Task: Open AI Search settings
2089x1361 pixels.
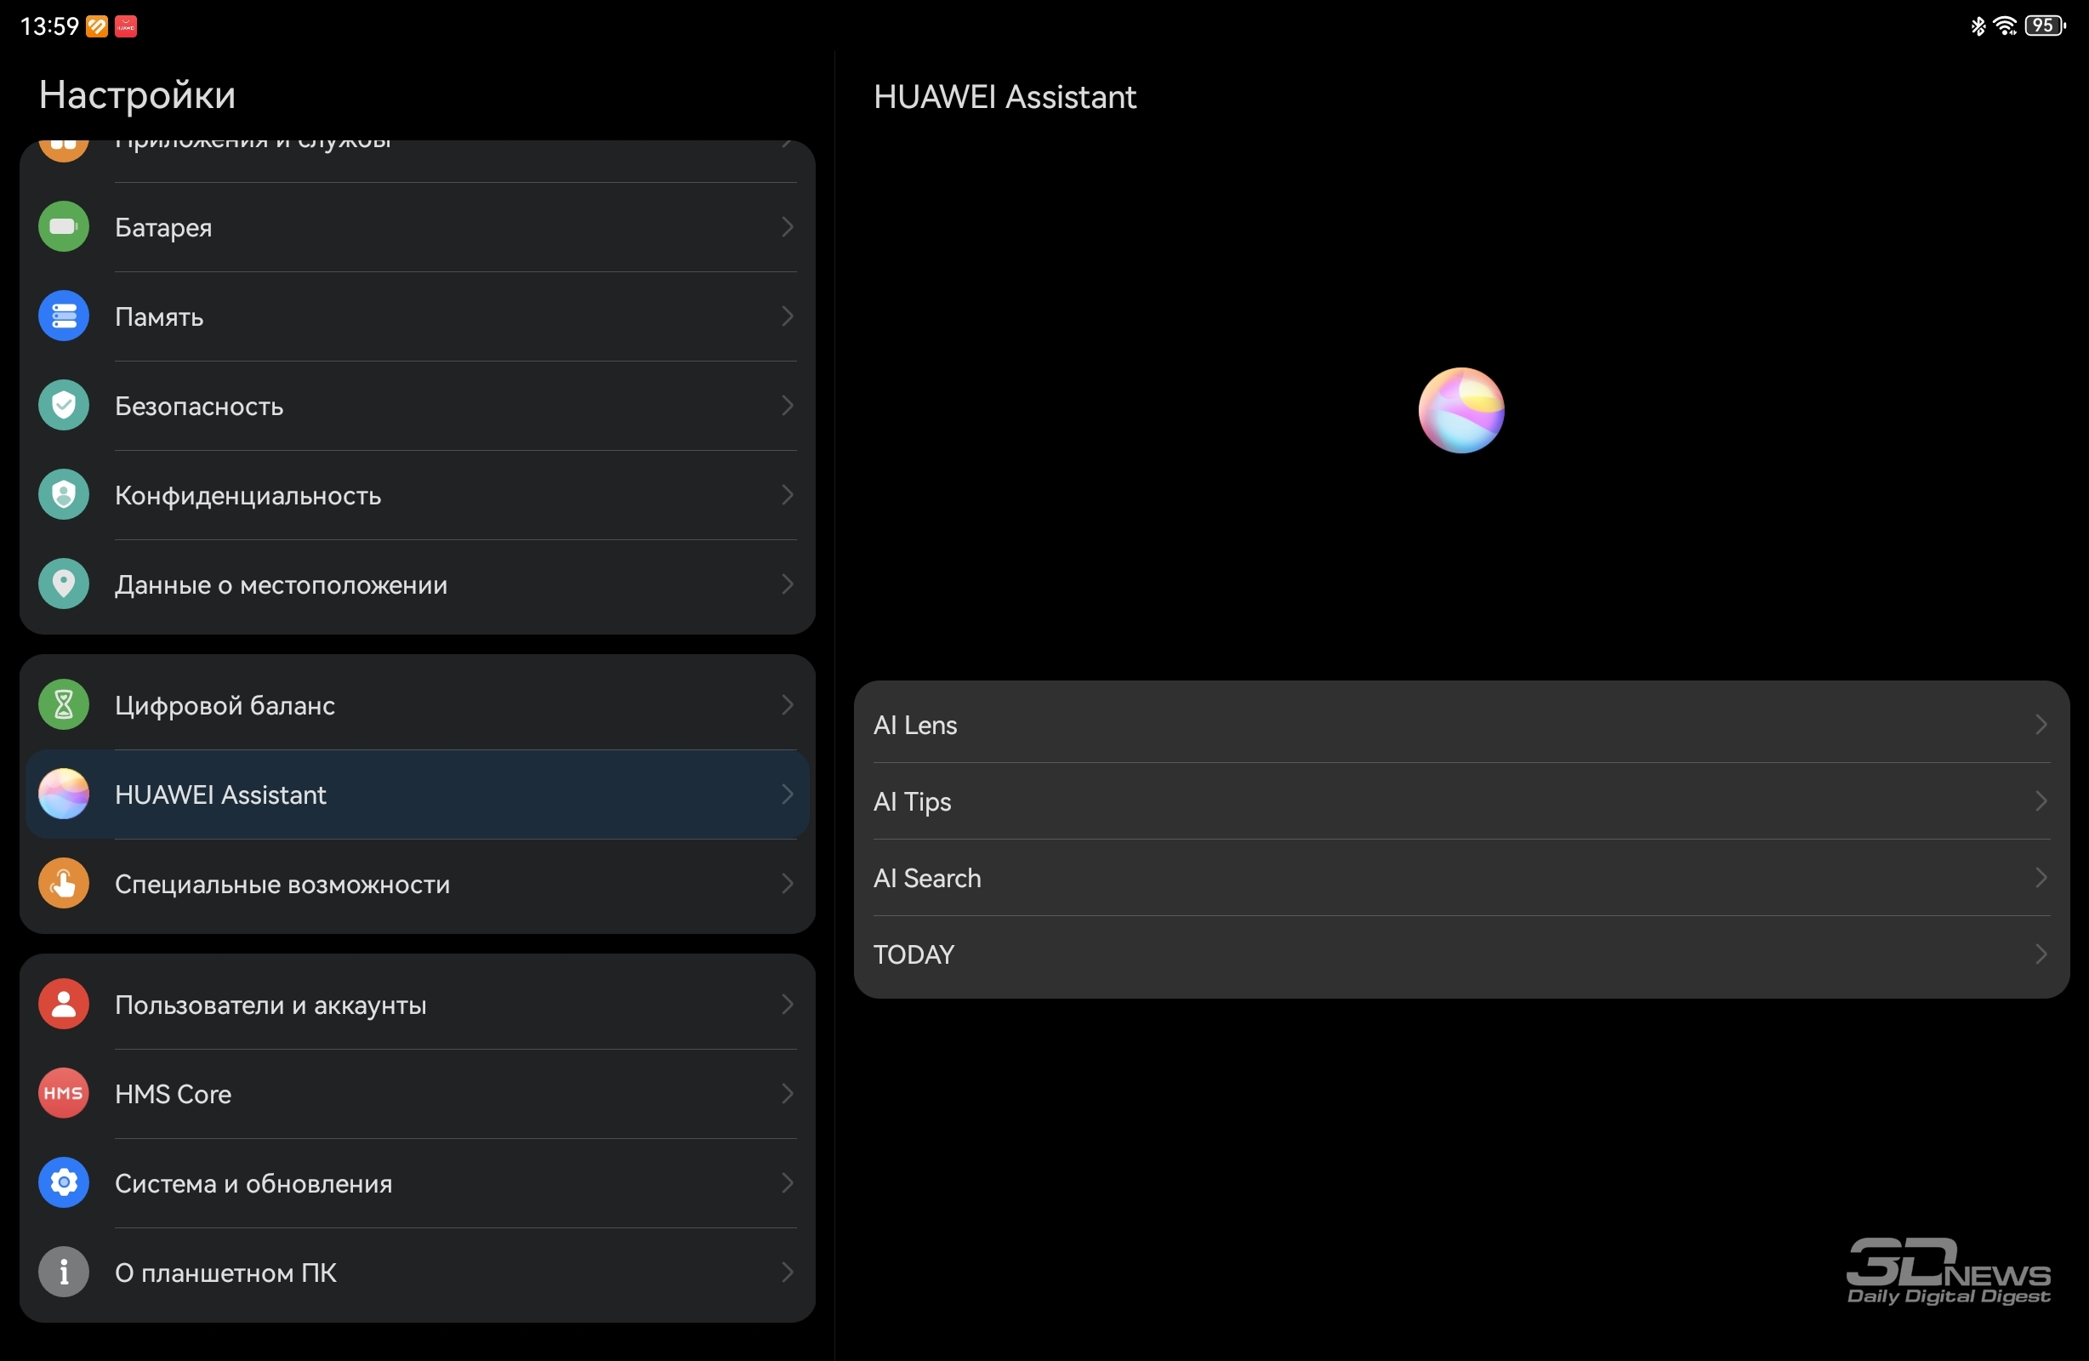Action: pos(1461,878)
